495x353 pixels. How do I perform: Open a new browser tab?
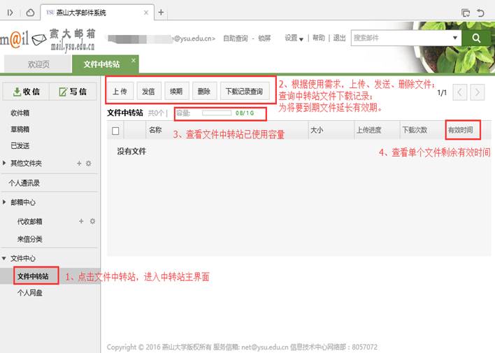tap(161, 13)
